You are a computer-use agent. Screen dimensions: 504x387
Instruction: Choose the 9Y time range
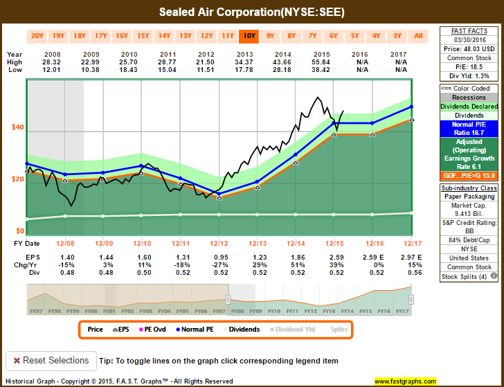tap(270, 36)
